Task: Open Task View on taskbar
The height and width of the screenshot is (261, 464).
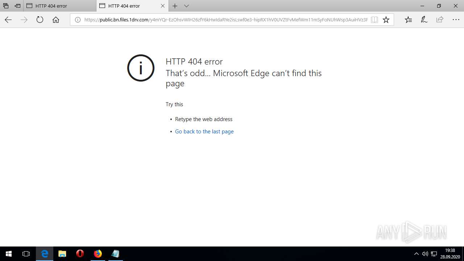Action: point(26,254)
